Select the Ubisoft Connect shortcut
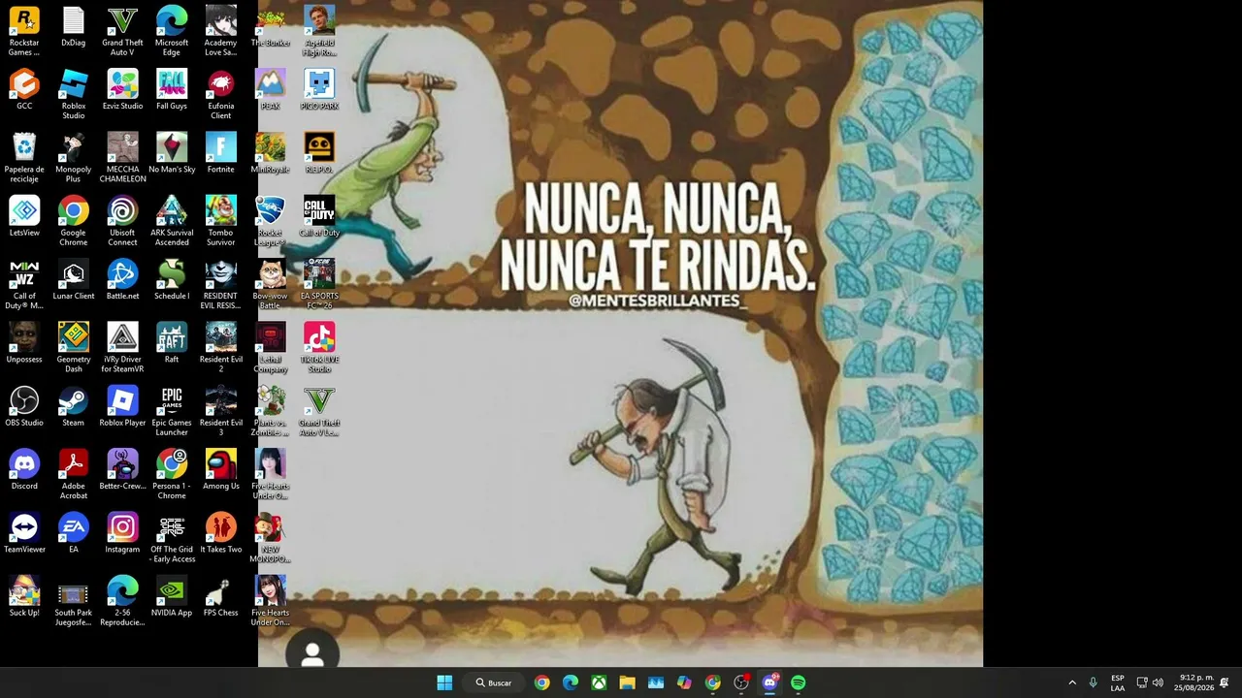The height and width of the screenshot is (698, 1242). 122,221
